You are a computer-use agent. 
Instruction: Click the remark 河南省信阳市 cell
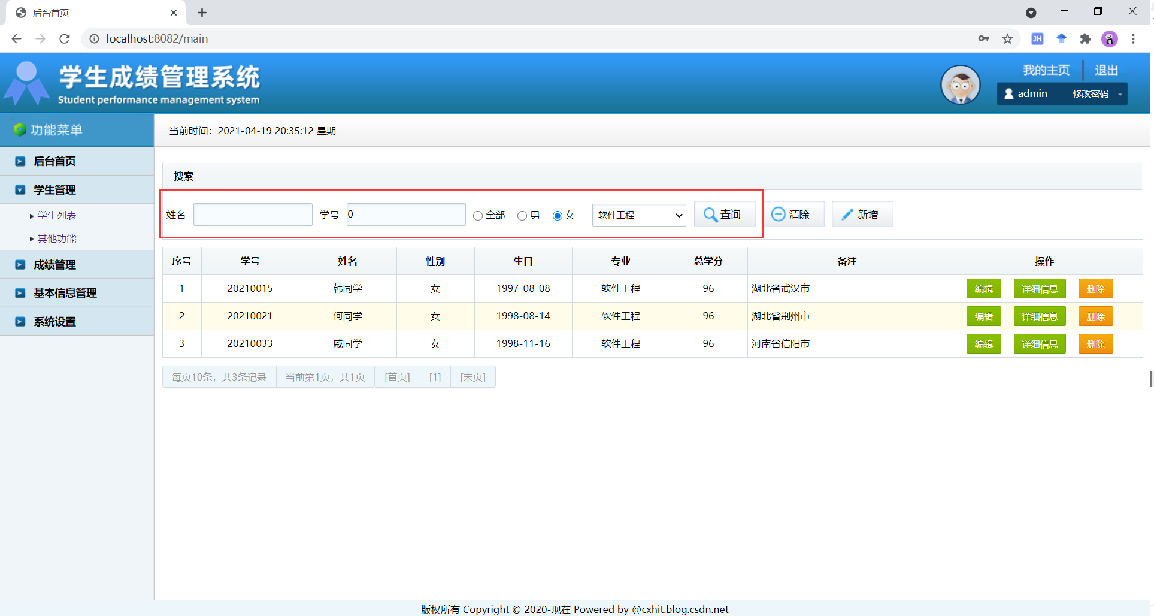point(847,343)
